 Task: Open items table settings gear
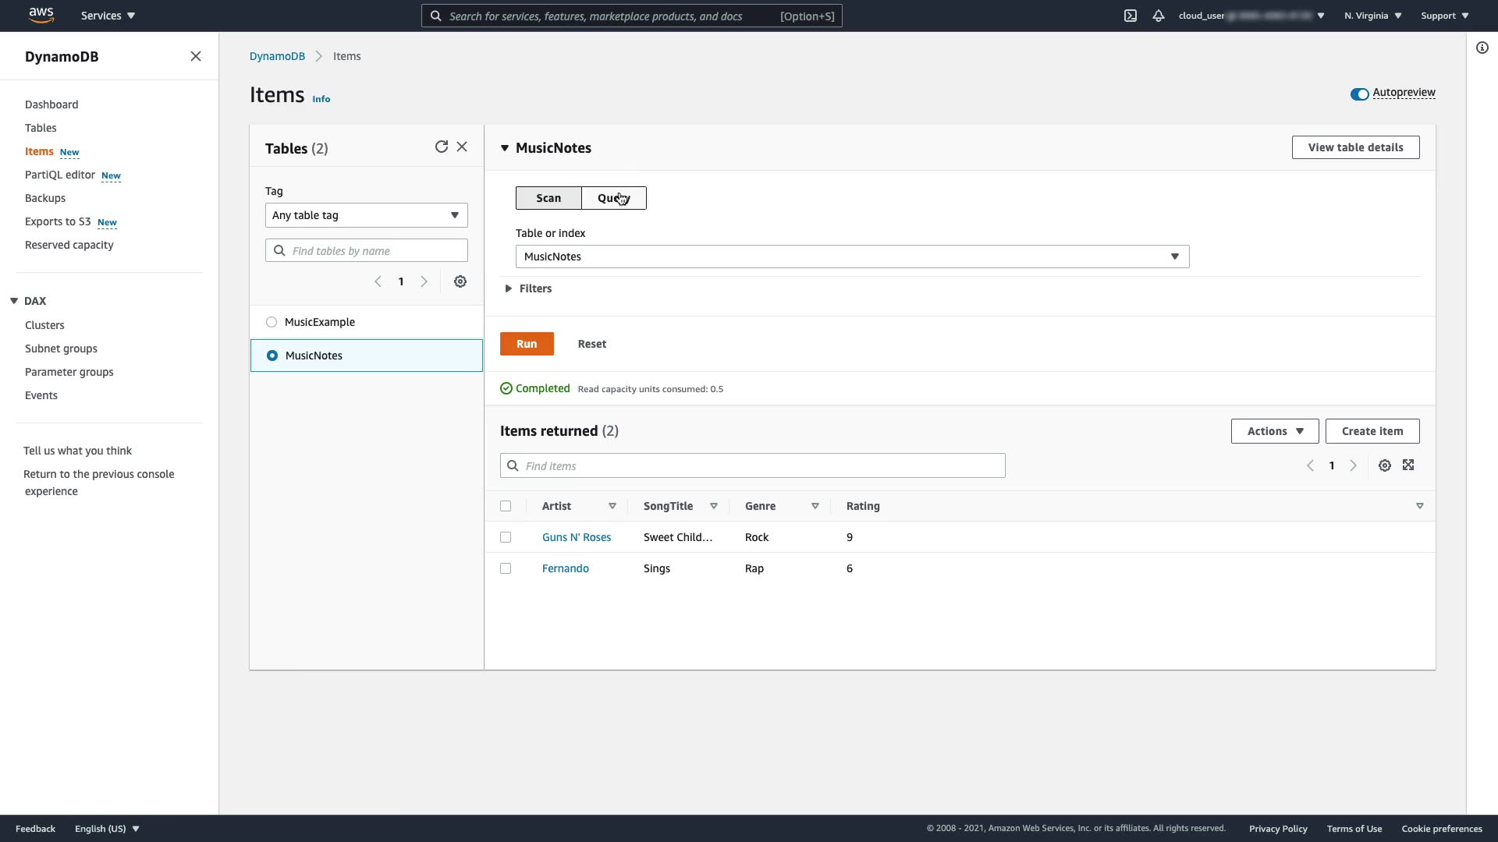click(x=1384, y=465)
